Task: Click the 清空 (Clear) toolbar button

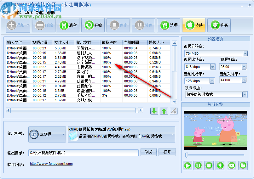Action: (68, 25)
